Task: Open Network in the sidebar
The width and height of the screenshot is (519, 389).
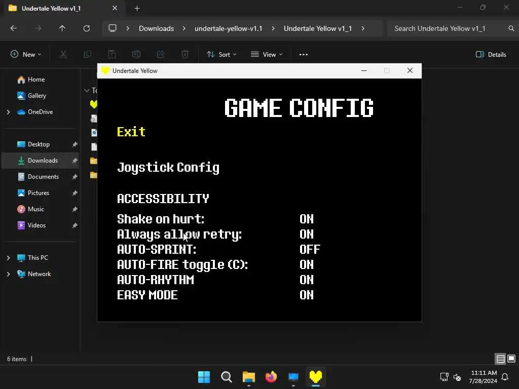Action: point(39,274)
